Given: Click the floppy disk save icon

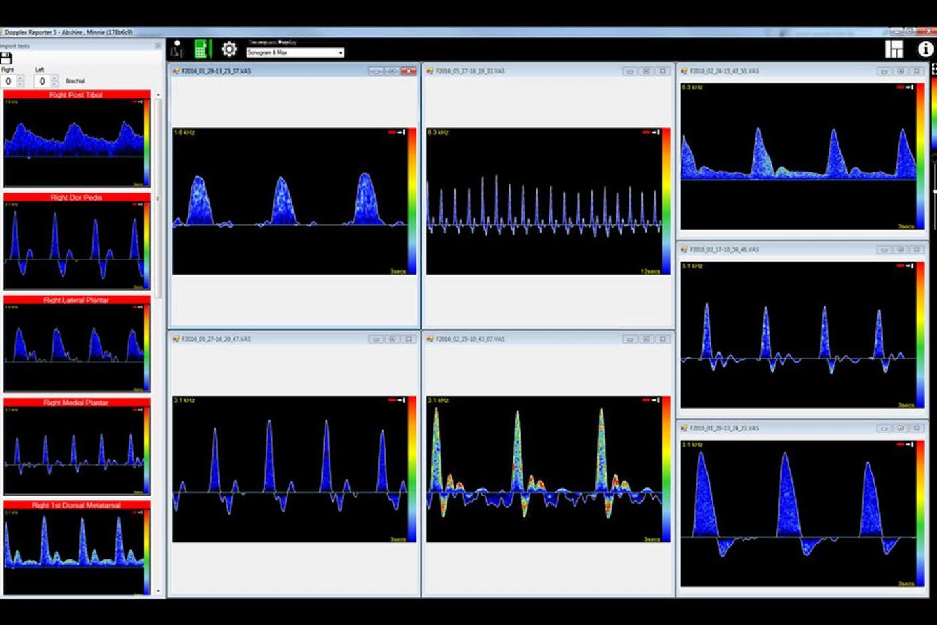Looking at the screenshot, I should pos(6,58).
